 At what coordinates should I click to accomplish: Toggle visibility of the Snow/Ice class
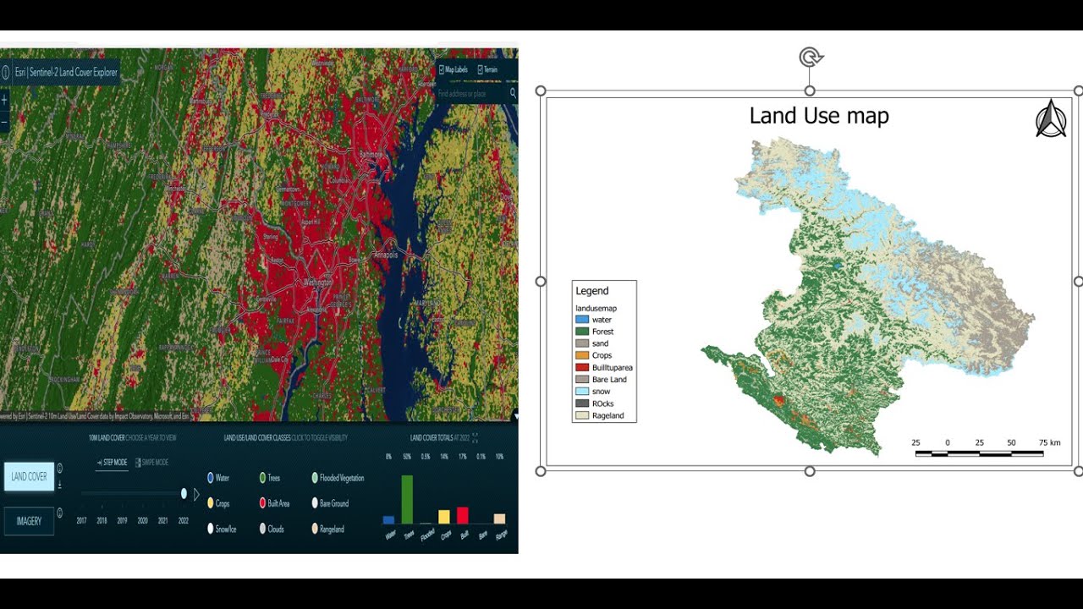[x=222, y=529]
